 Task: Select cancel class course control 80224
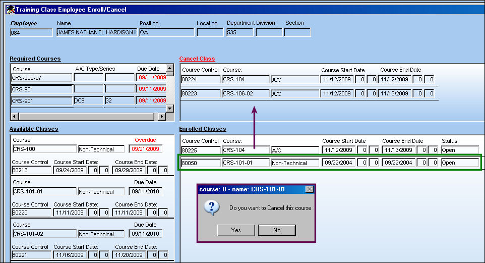click(201, 79)
